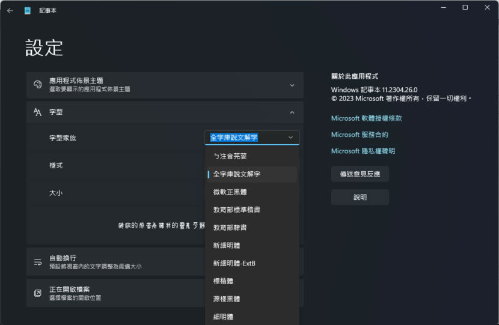This screenshot has width=499, height=325.
Task: Click the Notepad app icon in title bar
Action: tap(28, 10)
